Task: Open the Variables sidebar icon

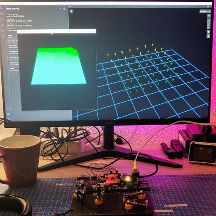Action: [3, 31]
